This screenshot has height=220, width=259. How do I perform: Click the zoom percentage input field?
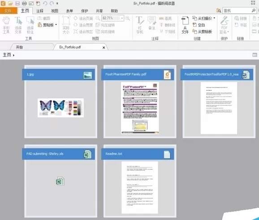pos(111,18)
